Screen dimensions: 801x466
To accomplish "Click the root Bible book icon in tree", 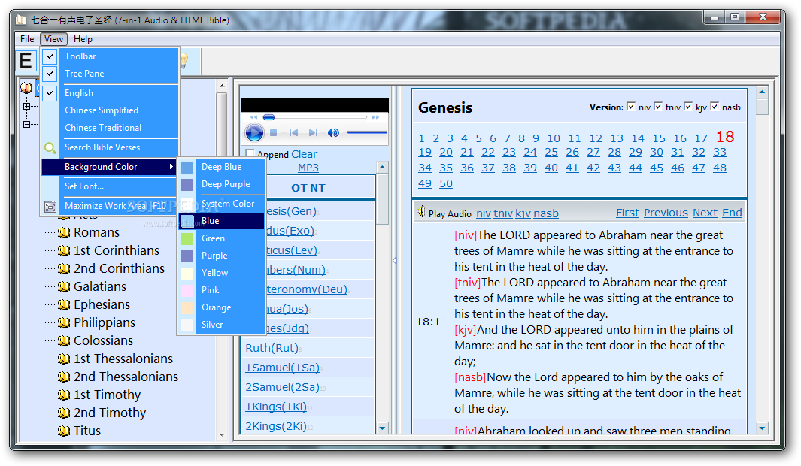I will [26, 88].
